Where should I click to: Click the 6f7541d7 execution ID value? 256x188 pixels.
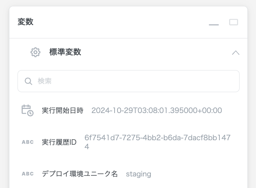[x=157, y=138]
